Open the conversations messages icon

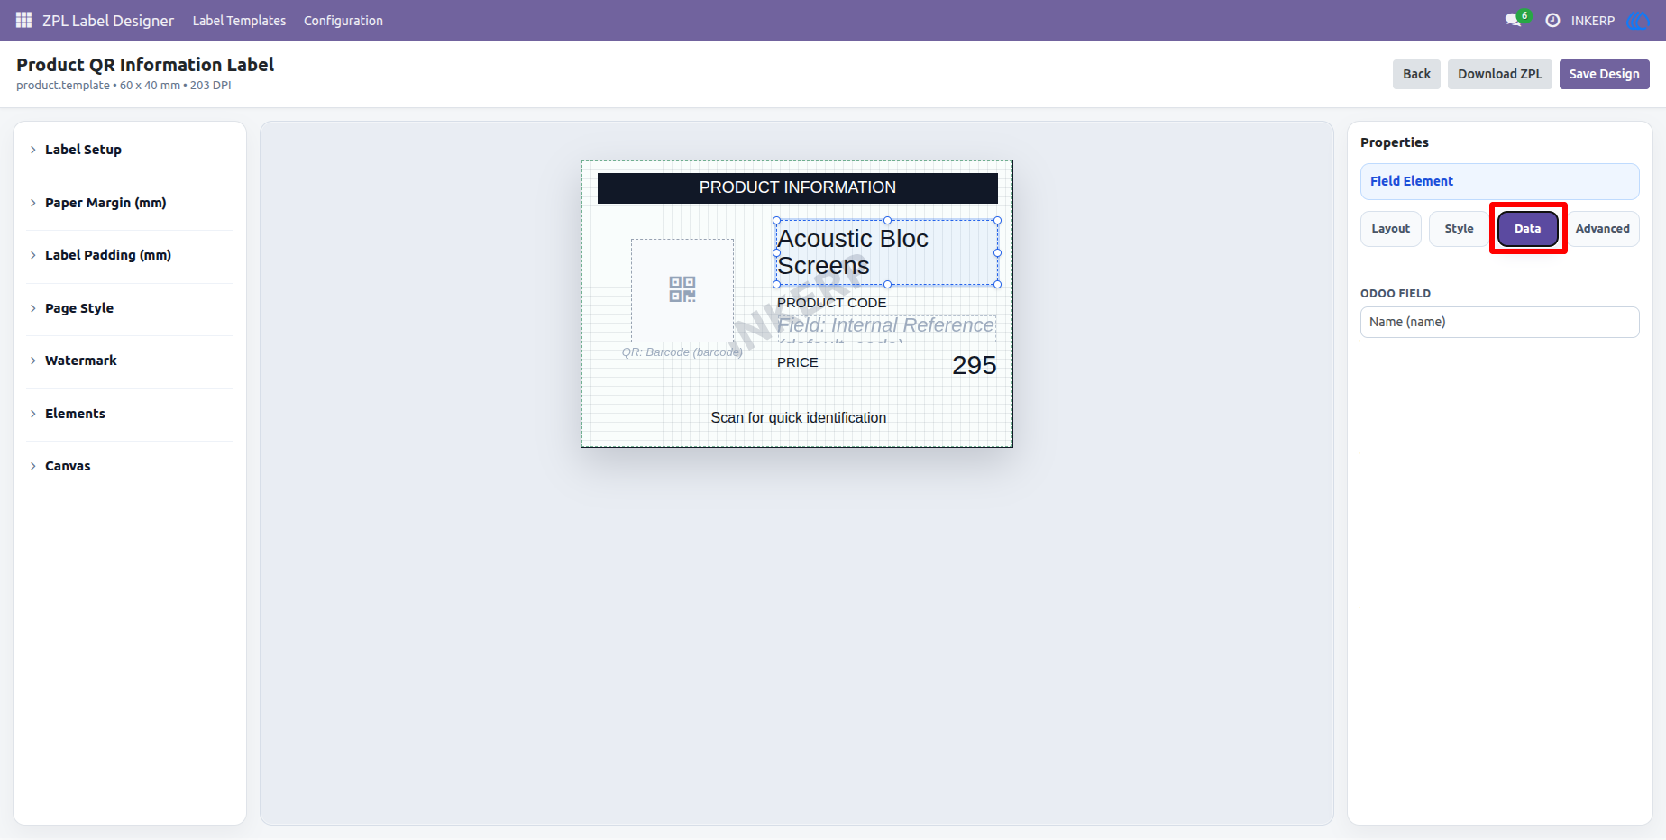click(x=1513, y=20)
